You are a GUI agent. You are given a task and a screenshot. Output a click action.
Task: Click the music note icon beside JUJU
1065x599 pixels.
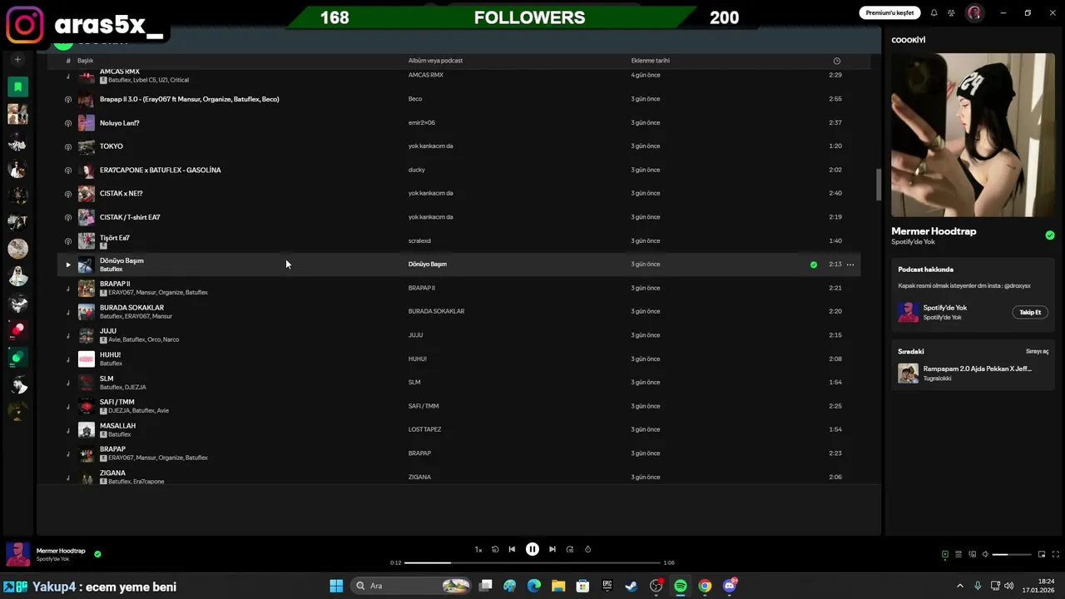[68, 335]
